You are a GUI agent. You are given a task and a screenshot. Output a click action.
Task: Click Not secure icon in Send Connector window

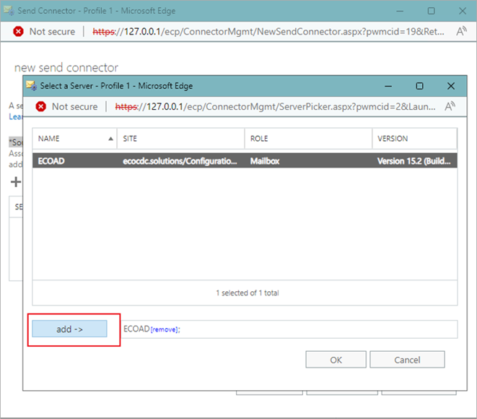click(19, 31)
